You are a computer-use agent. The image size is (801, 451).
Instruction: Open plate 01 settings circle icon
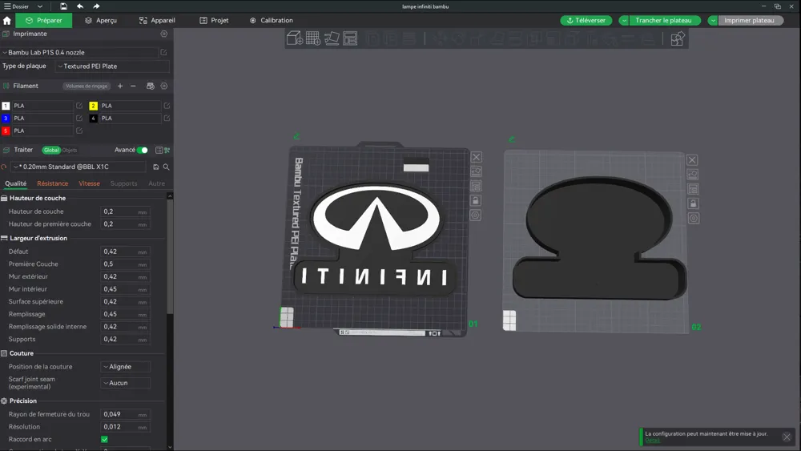point(476,215)
